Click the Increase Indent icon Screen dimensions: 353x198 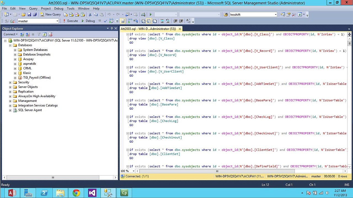coord(181,21)
